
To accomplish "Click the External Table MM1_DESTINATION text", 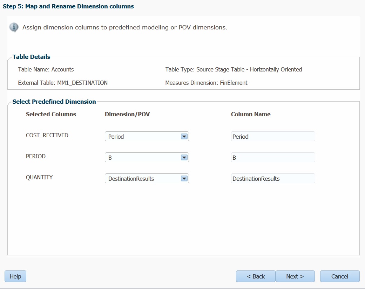I will pyautogui.click(x=63, y=83).
